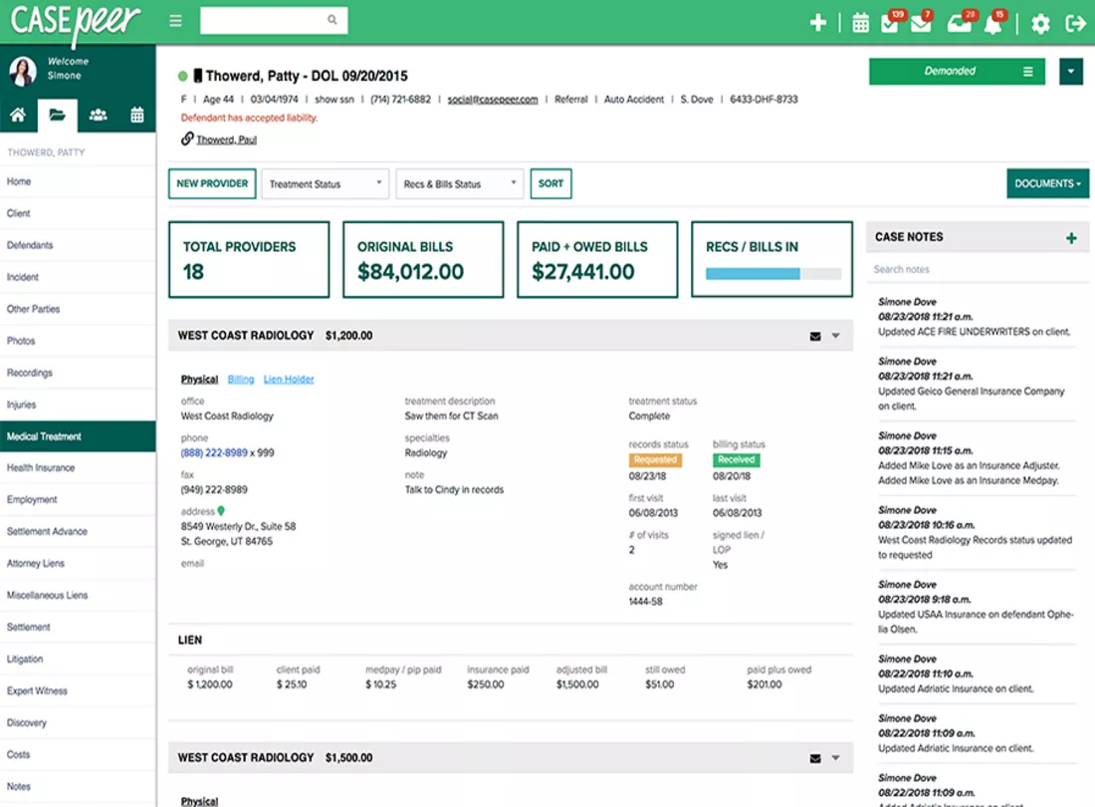This screenshot has height=807, width=1095.
Task: Add a new case note with plus icon
Action: click(x=1071, y=238)
